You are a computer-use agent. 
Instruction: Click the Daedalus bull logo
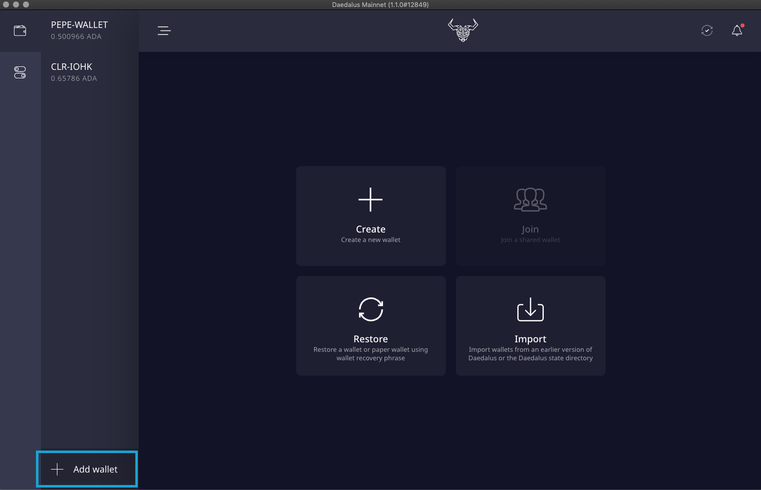(463, 30)
